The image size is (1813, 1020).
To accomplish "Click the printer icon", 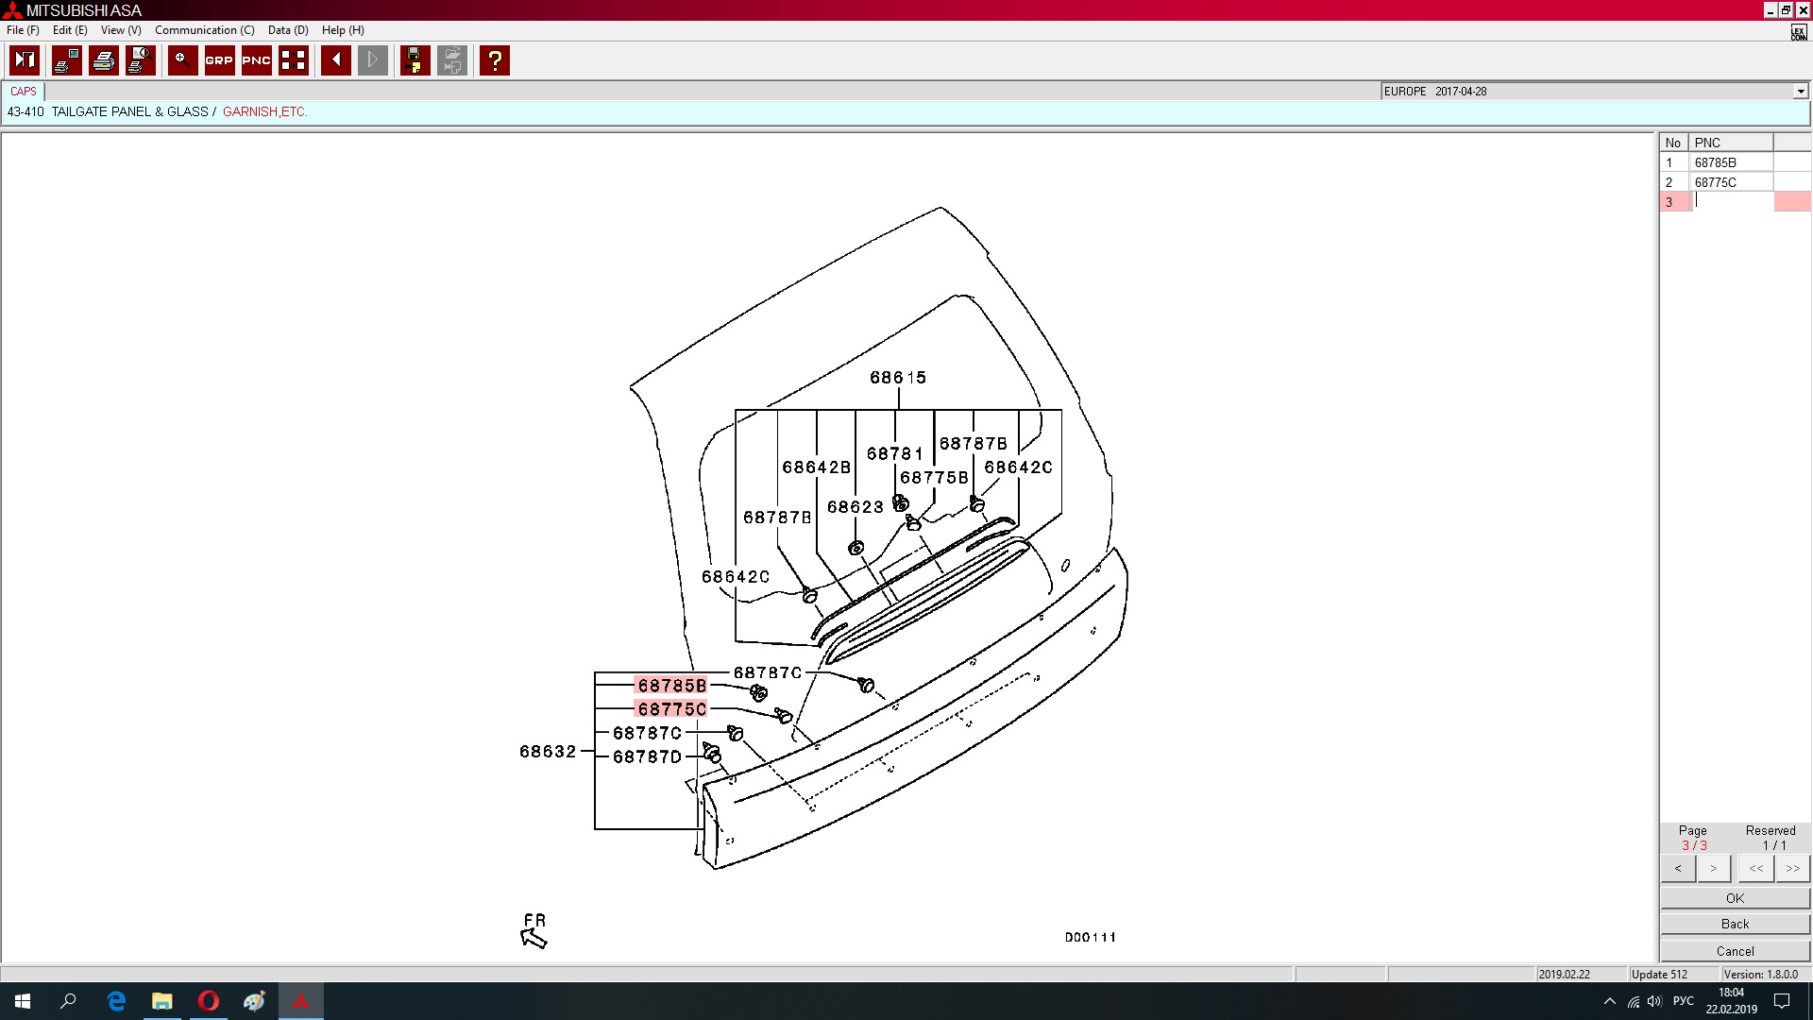I will [104, 60].
